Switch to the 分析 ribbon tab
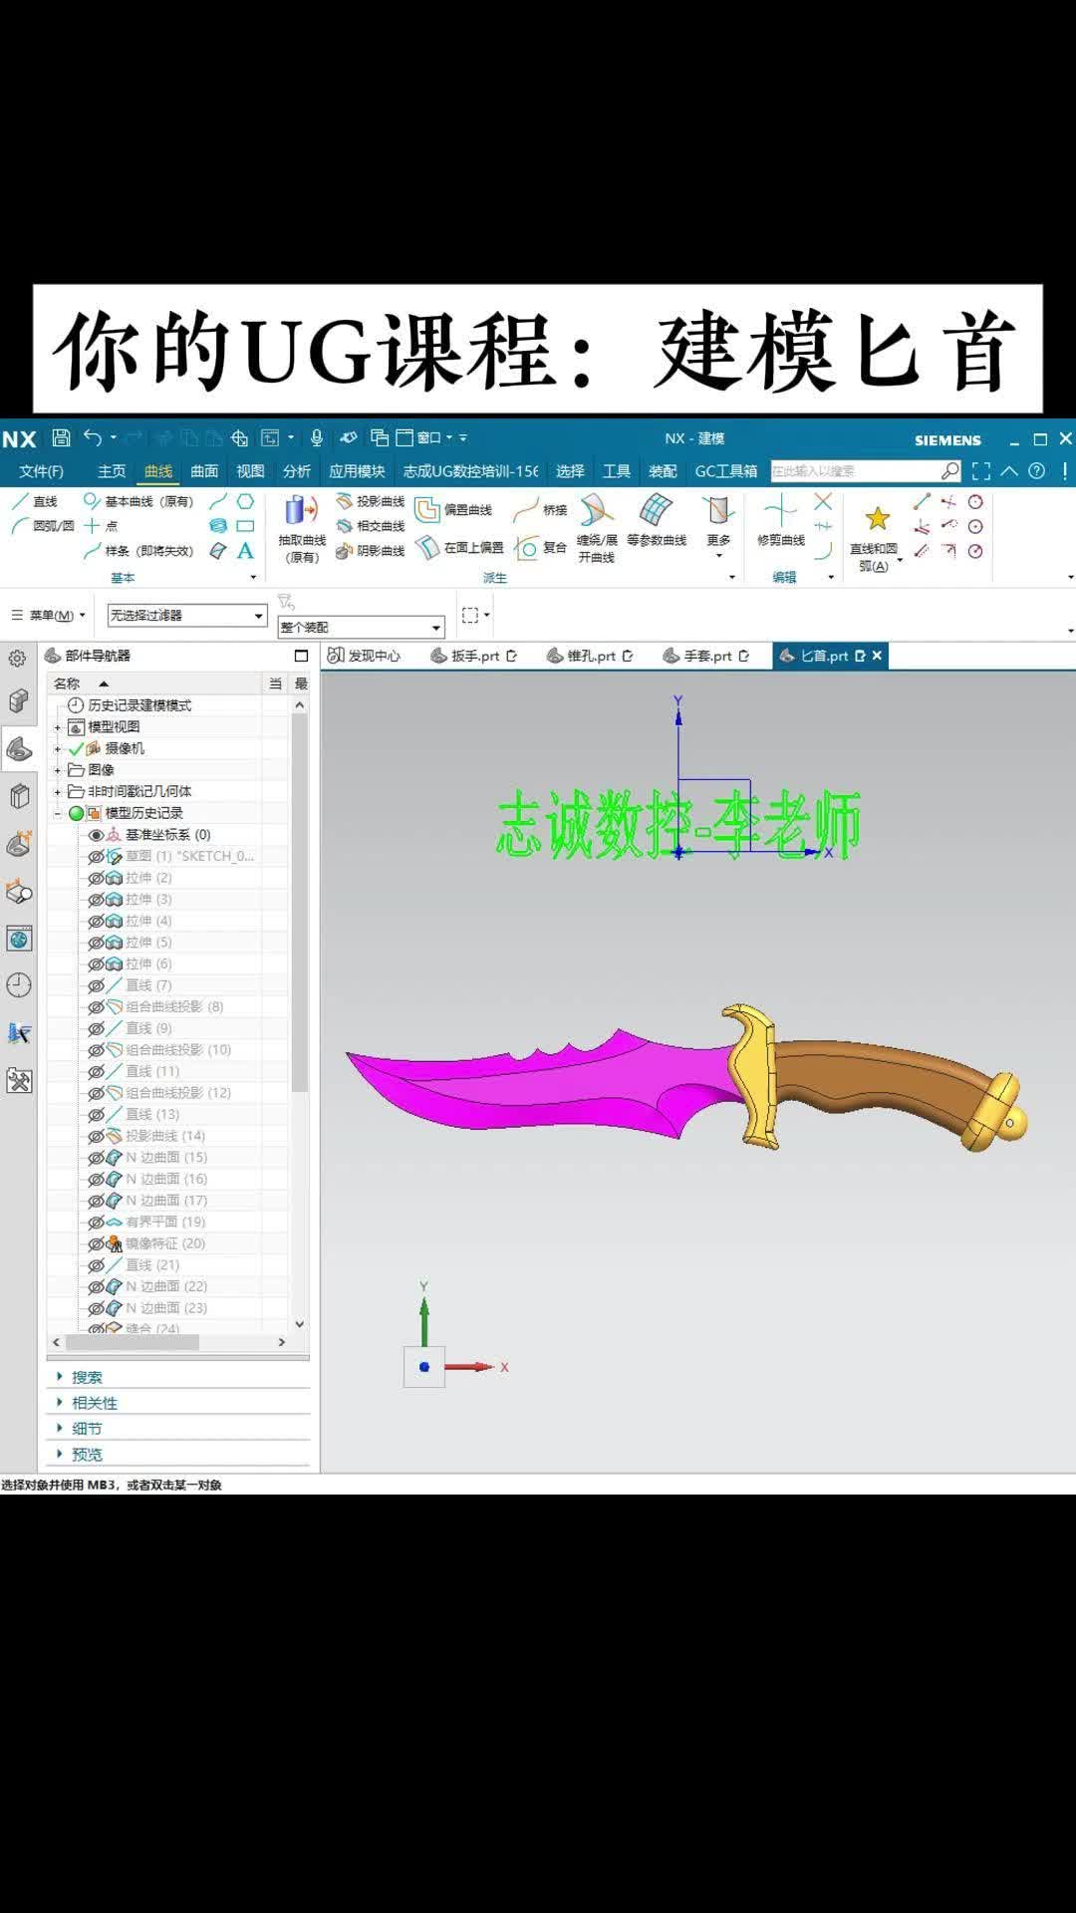The height and width of the screenshot is (1913, 1076). pos(297,471)
